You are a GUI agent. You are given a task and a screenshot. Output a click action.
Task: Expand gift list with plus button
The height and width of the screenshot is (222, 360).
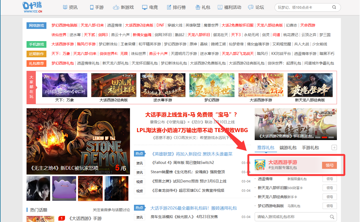(x=334, y=148)
